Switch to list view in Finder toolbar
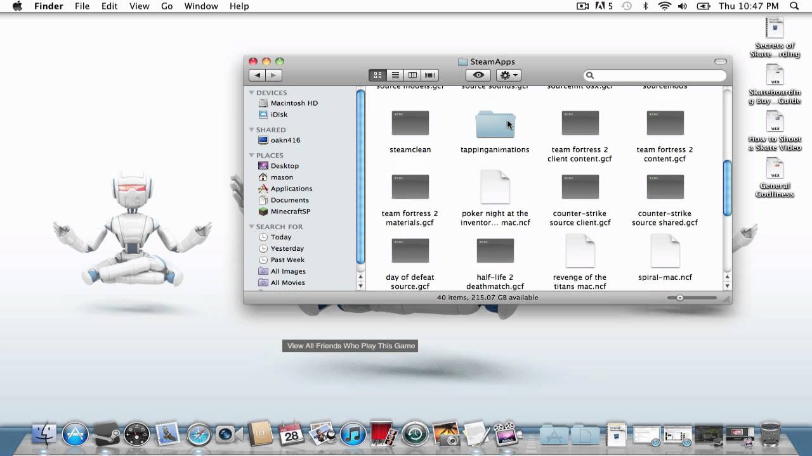 click(395, 75)
